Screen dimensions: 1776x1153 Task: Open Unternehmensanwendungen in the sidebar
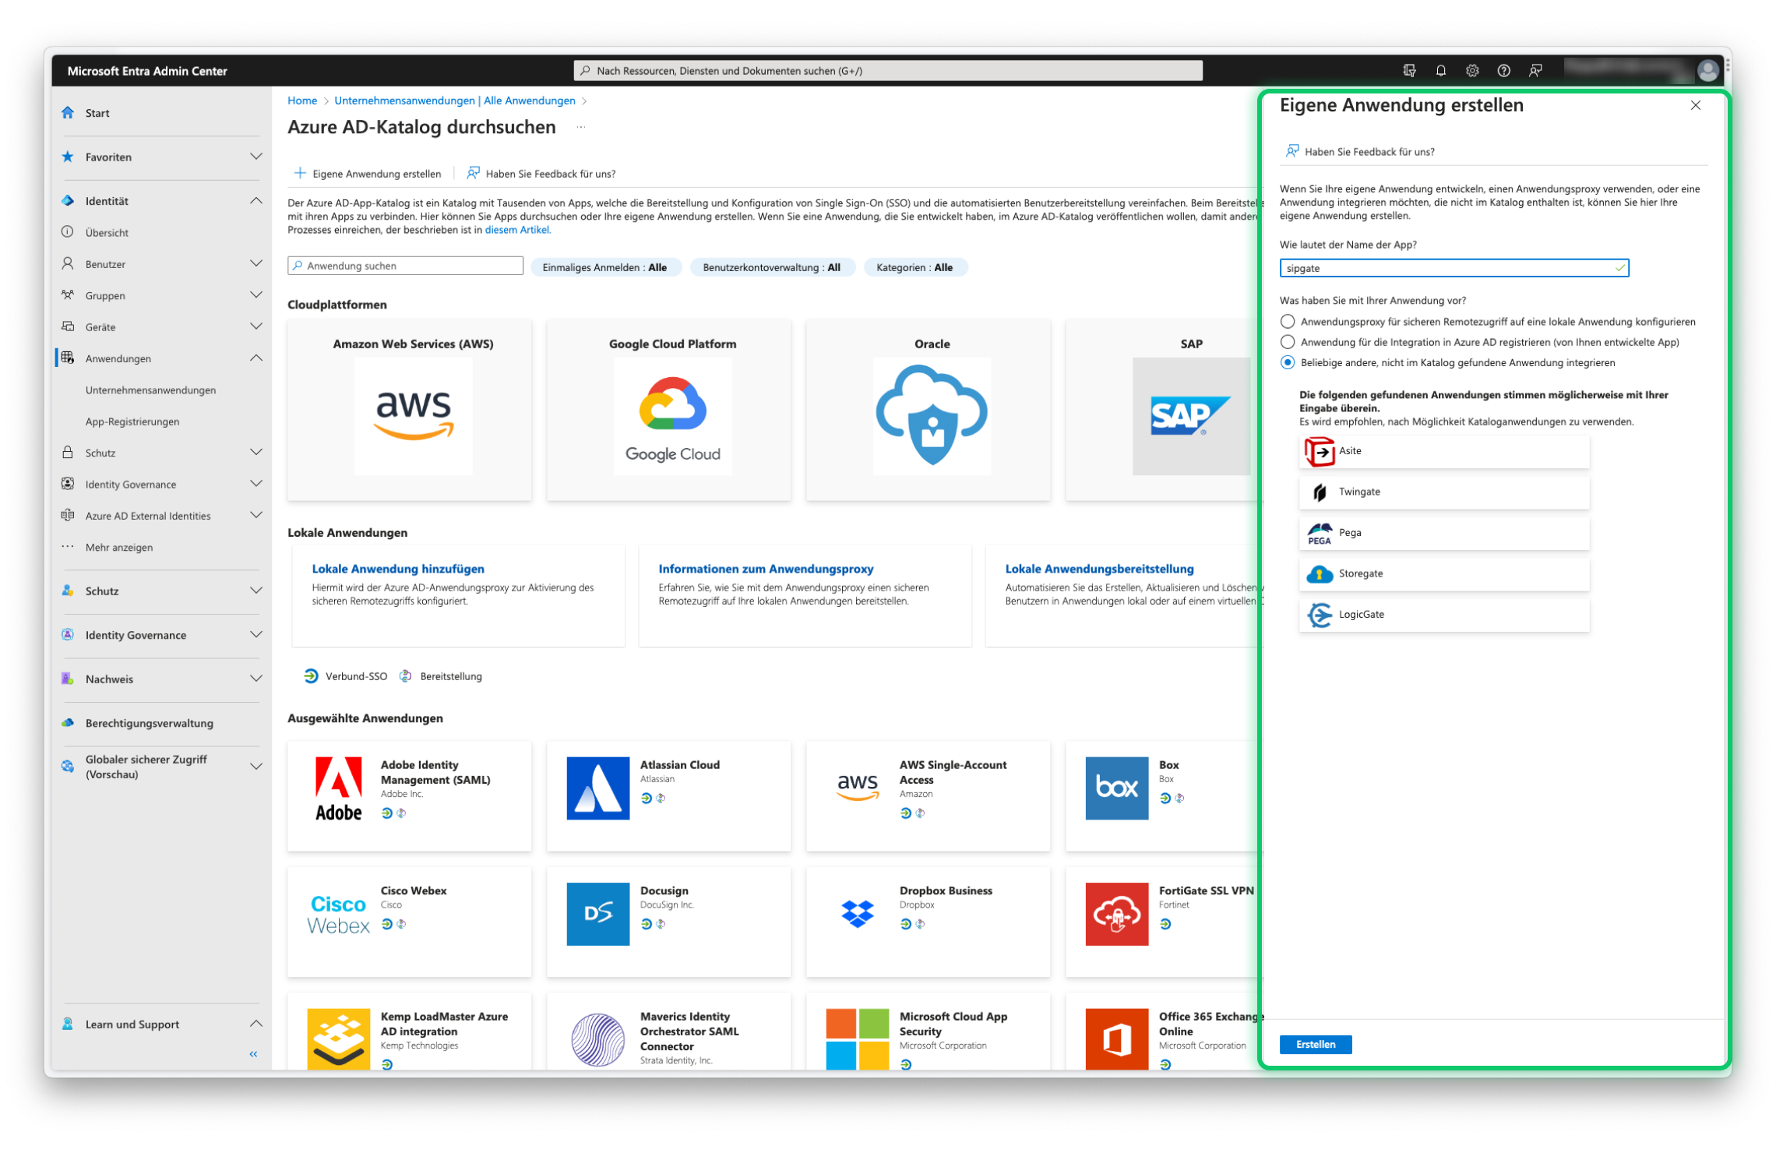click(x=150, y=390)
